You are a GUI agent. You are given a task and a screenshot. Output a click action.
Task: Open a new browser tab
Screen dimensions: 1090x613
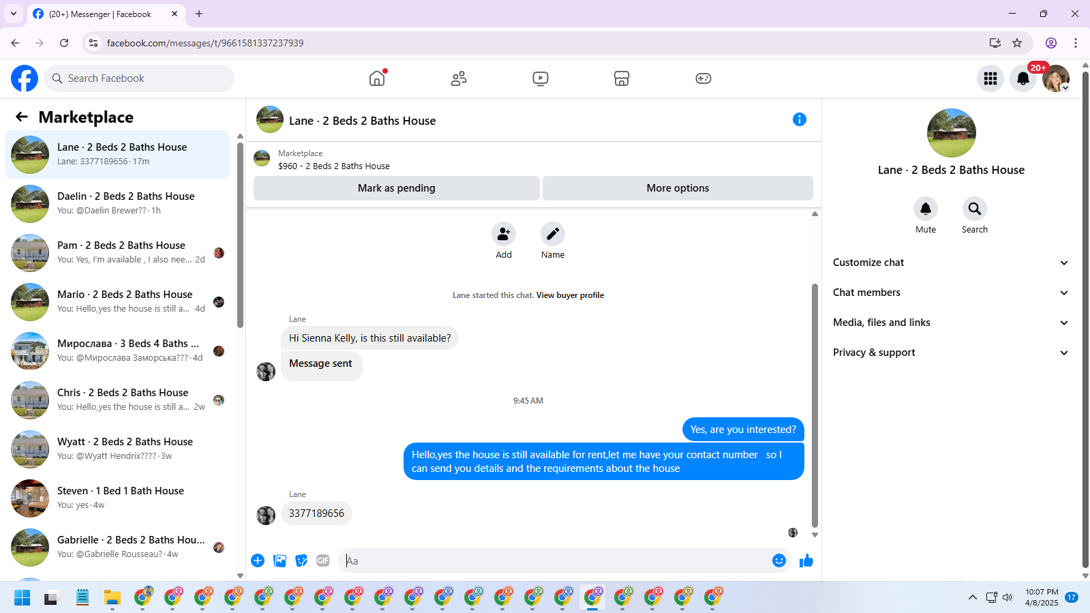click(x=199, y=14)
